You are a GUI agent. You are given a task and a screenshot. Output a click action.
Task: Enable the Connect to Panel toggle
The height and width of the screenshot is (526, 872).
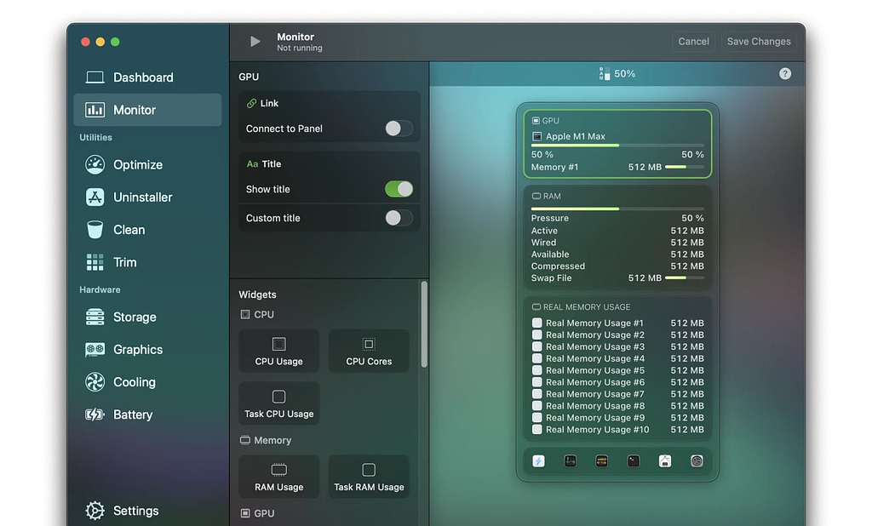pyautogui.click(x=399, y=129)
